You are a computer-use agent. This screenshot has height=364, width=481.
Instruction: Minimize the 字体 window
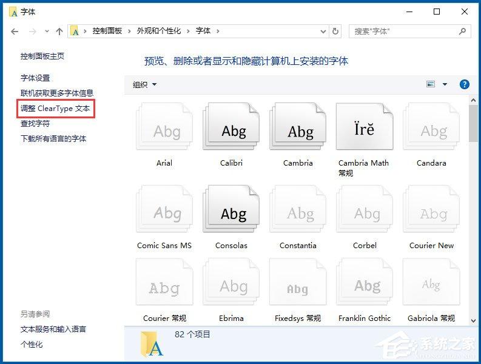(409, 12)
